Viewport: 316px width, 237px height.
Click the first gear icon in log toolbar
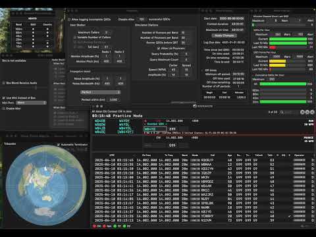pyautogui.click(x=302, y=112)
